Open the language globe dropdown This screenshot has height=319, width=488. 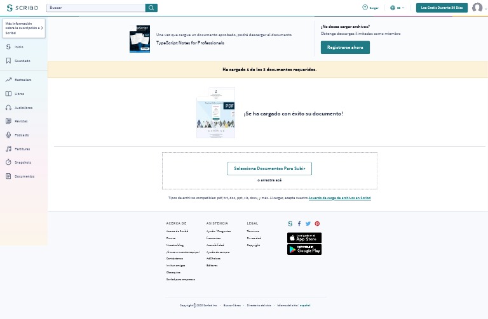397,8
